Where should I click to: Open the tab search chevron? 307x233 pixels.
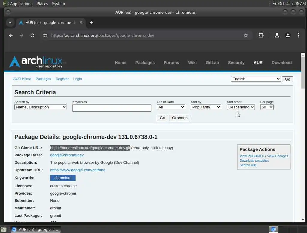tap(10, 22)
